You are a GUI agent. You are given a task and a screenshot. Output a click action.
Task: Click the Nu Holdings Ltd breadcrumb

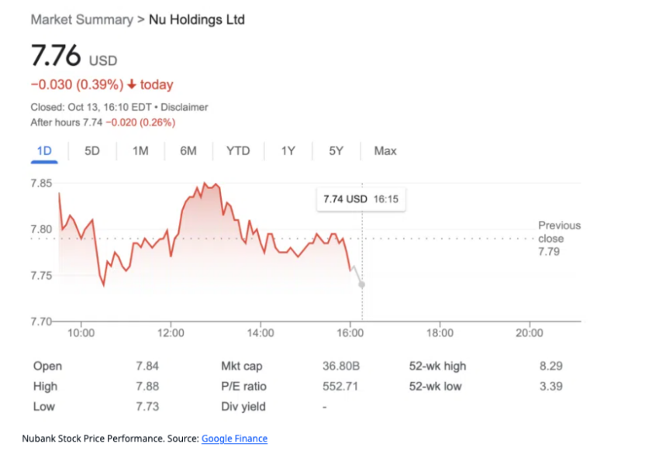coord(196,20)
